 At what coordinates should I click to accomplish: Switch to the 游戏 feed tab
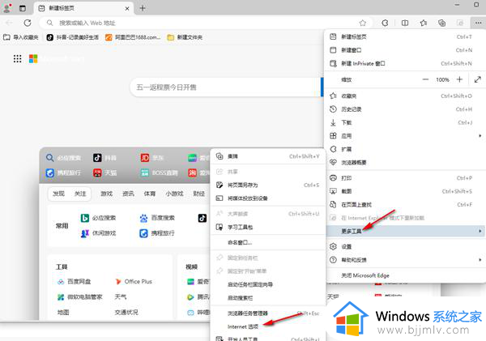click(107, 194)
